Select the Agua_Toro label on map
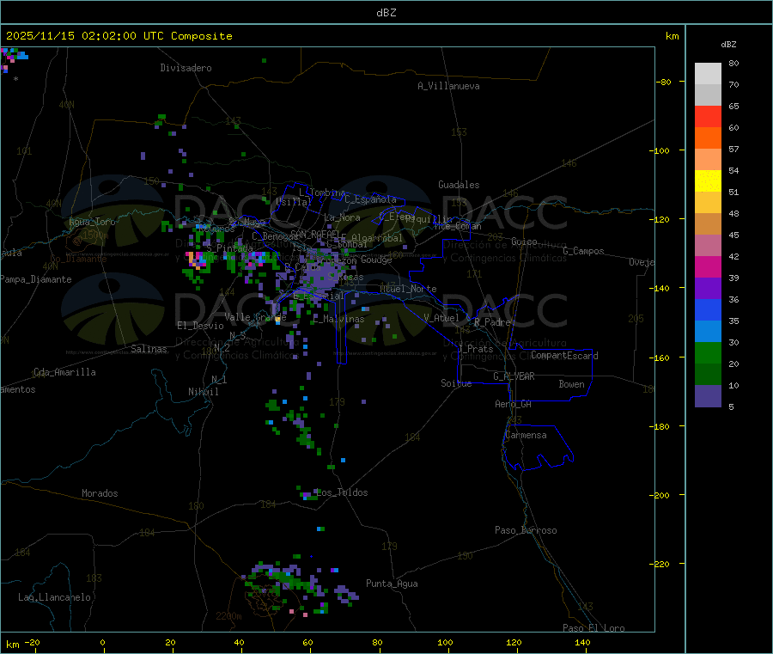 [x=92, y=222]
